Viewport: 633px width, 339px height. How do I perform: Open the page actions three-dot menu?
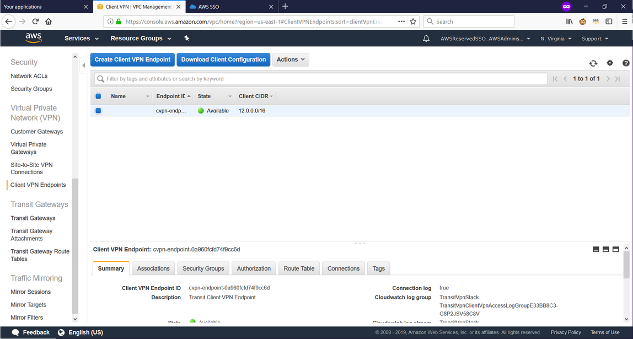tap(401, 22)
